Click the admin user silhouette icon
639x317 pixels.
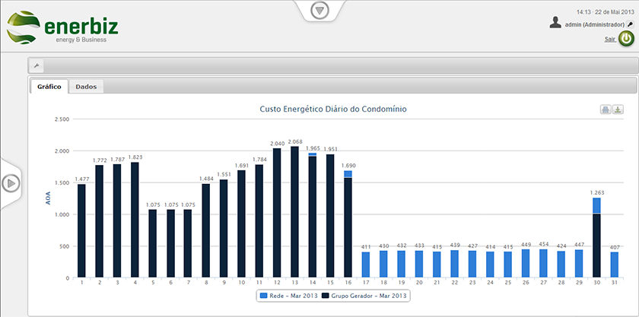[x=555, y=22]
